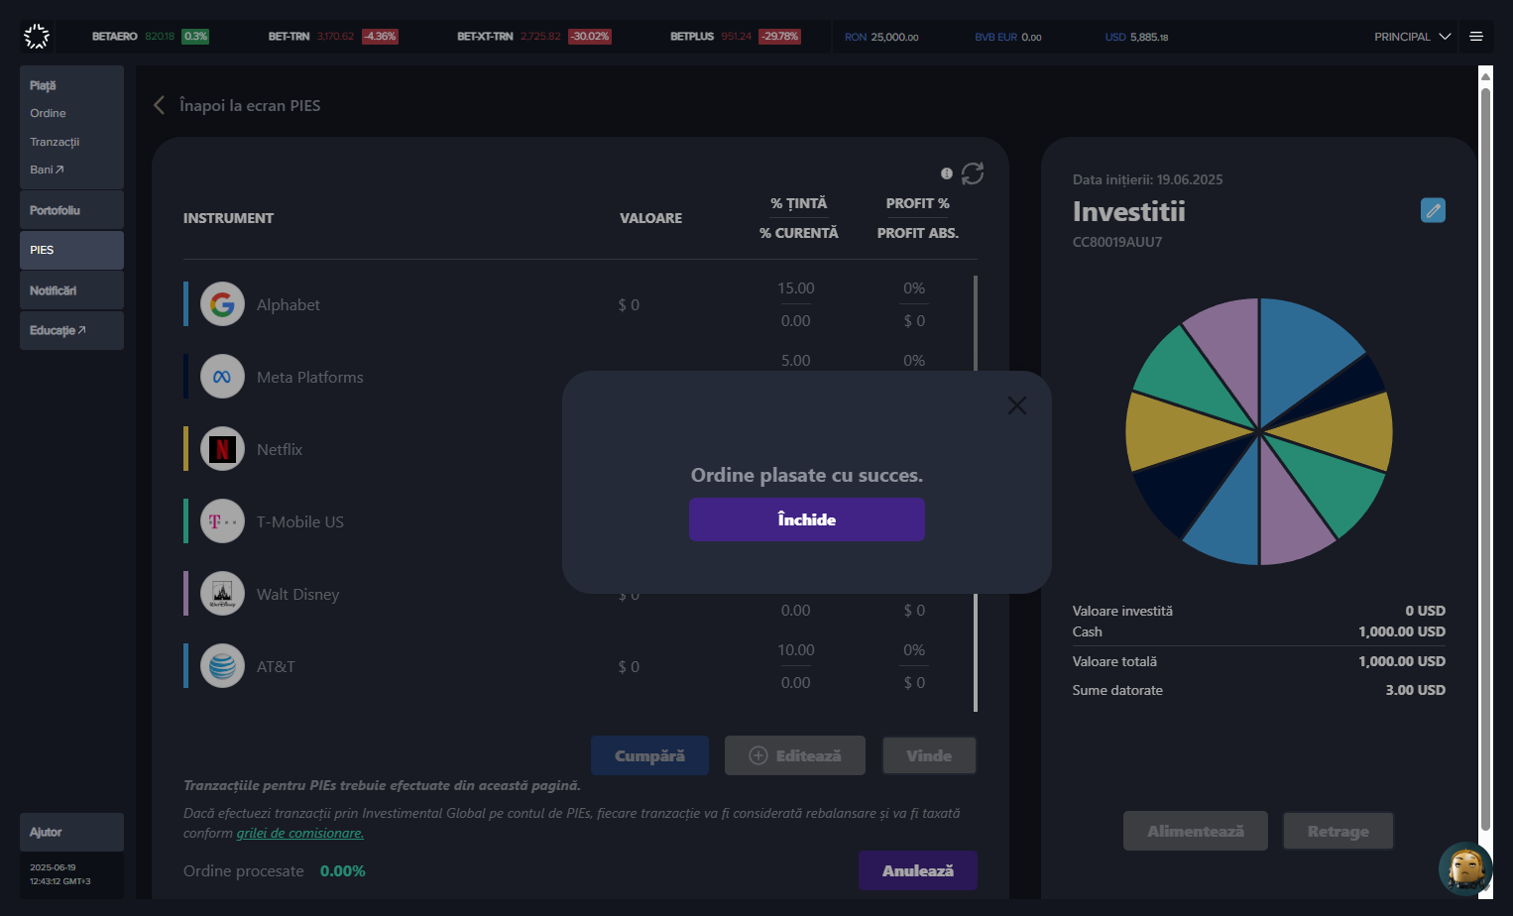Open Bani external link in sidebar
This screenshot has height=916, width=1513.
point(47,170)
